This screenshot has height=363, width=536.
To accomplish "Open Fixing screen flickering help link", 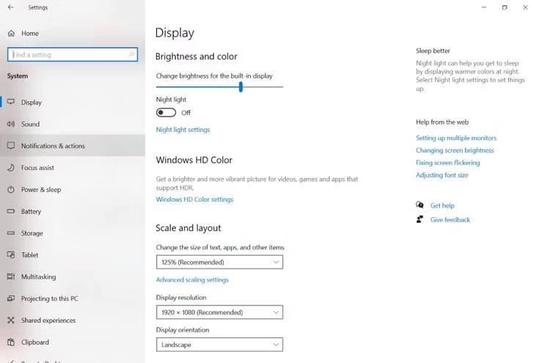I will [x=448, y=162].
